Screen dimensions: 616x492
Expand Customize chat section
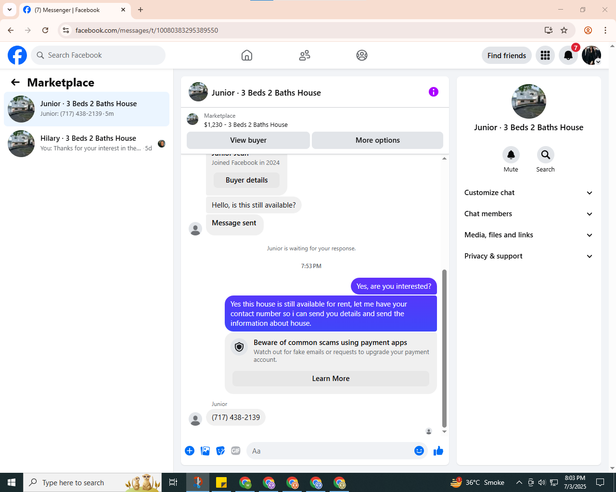pos(528,193)
